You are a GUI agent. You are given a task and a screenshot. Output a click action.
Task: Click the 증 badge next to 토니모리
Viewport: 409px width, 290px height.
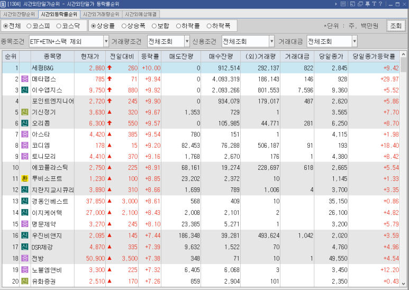25,157
